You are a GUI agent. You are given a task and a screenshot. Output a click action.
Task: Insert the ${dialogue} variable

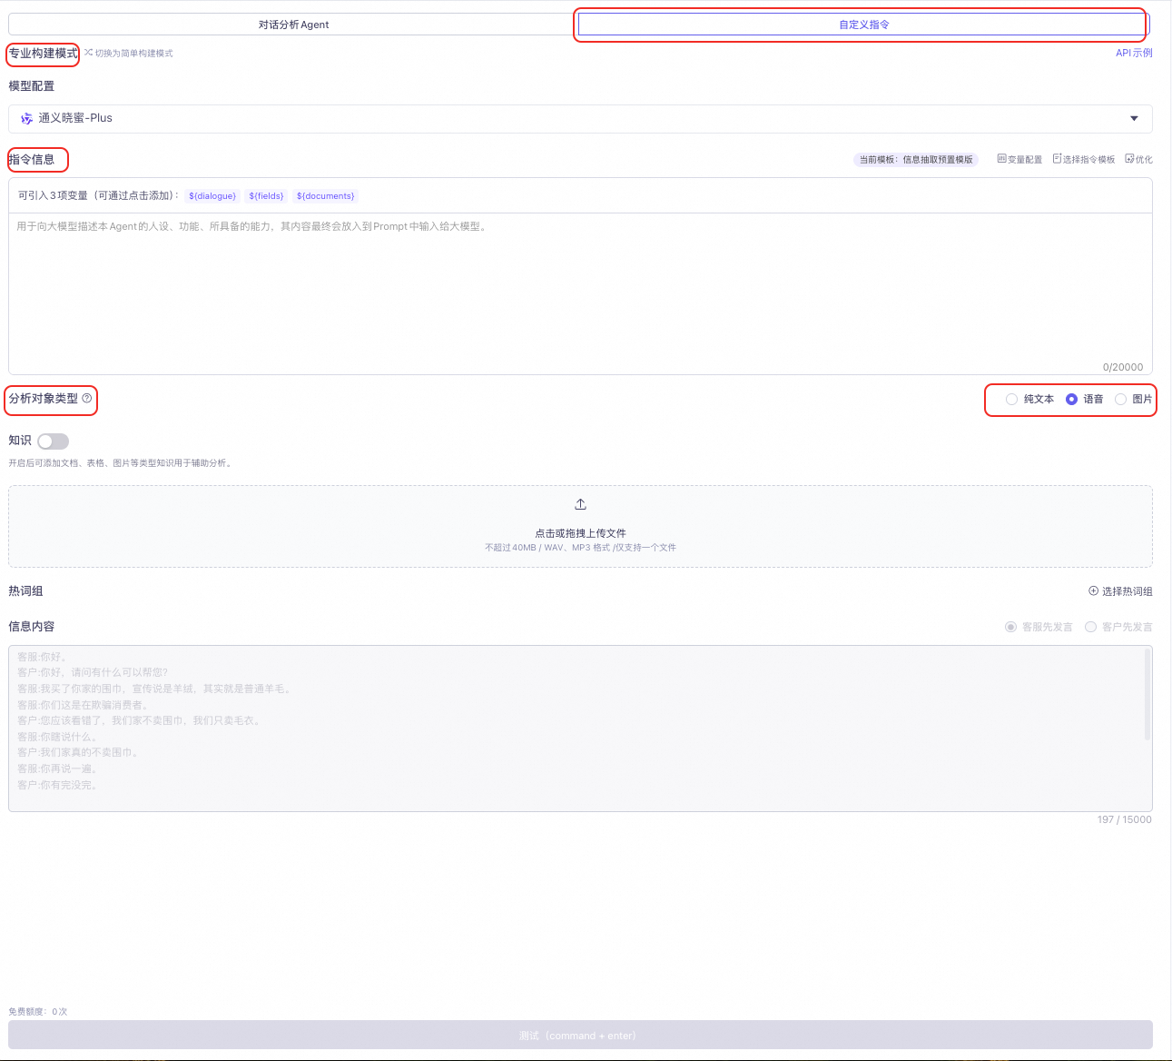click(212, 196)
